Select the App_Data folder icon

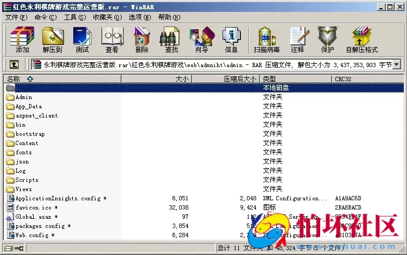(x=10, y=107)
